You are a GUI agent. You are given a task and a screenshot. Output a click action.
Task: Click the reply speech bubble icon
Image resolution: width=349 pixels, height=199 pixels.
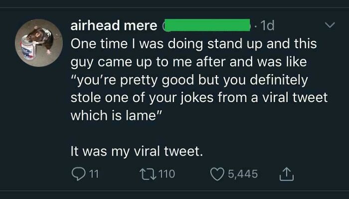80,174
